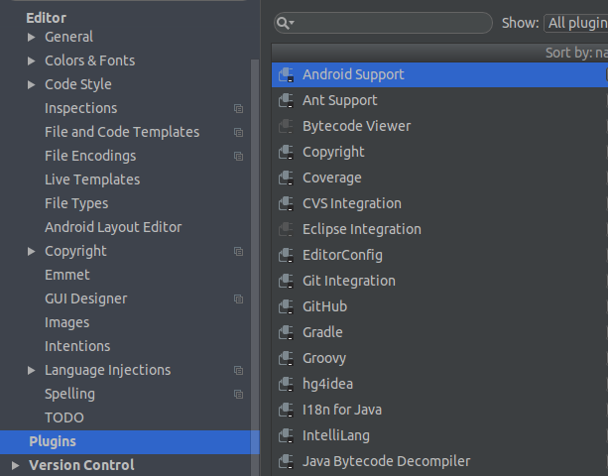Select CVS Integration plugin row
The width and height of the screenshot is (608, 476).
tap(439, 203)
